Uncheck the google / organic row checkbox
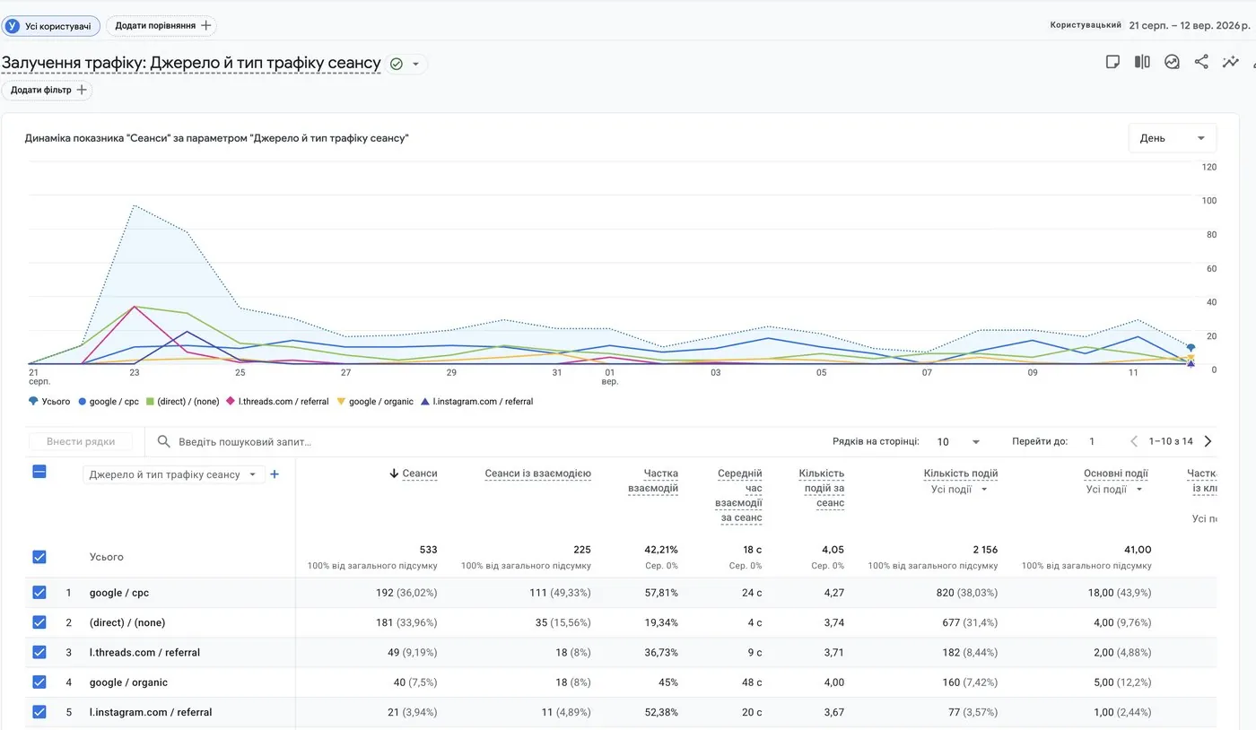This screenshot has height=730, width=1256. point(39,682)
